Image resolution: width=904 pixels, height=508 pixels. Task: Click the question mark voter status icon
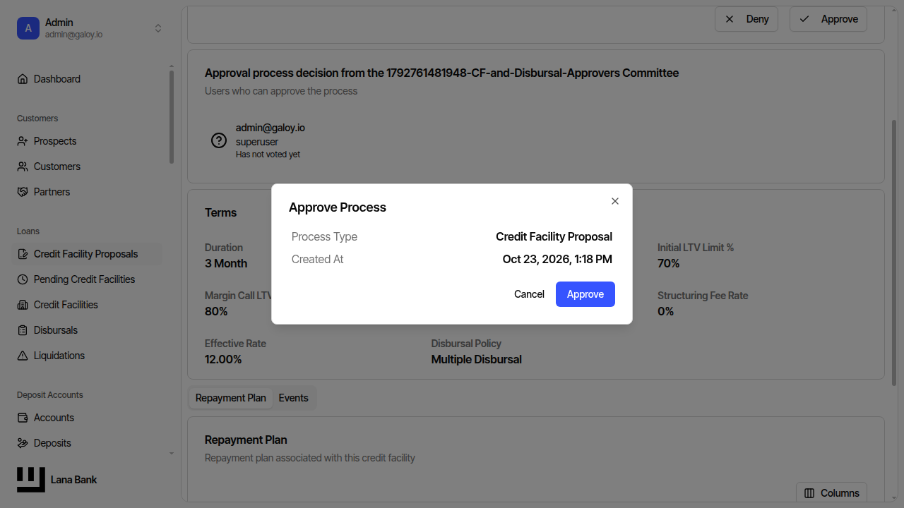[x=219, y=140]
